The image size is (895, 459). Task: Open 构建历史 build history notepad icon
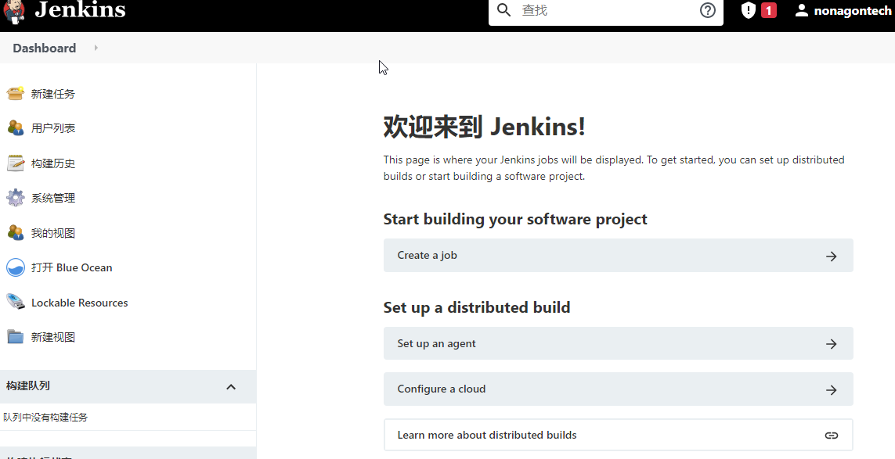[15, 163]
